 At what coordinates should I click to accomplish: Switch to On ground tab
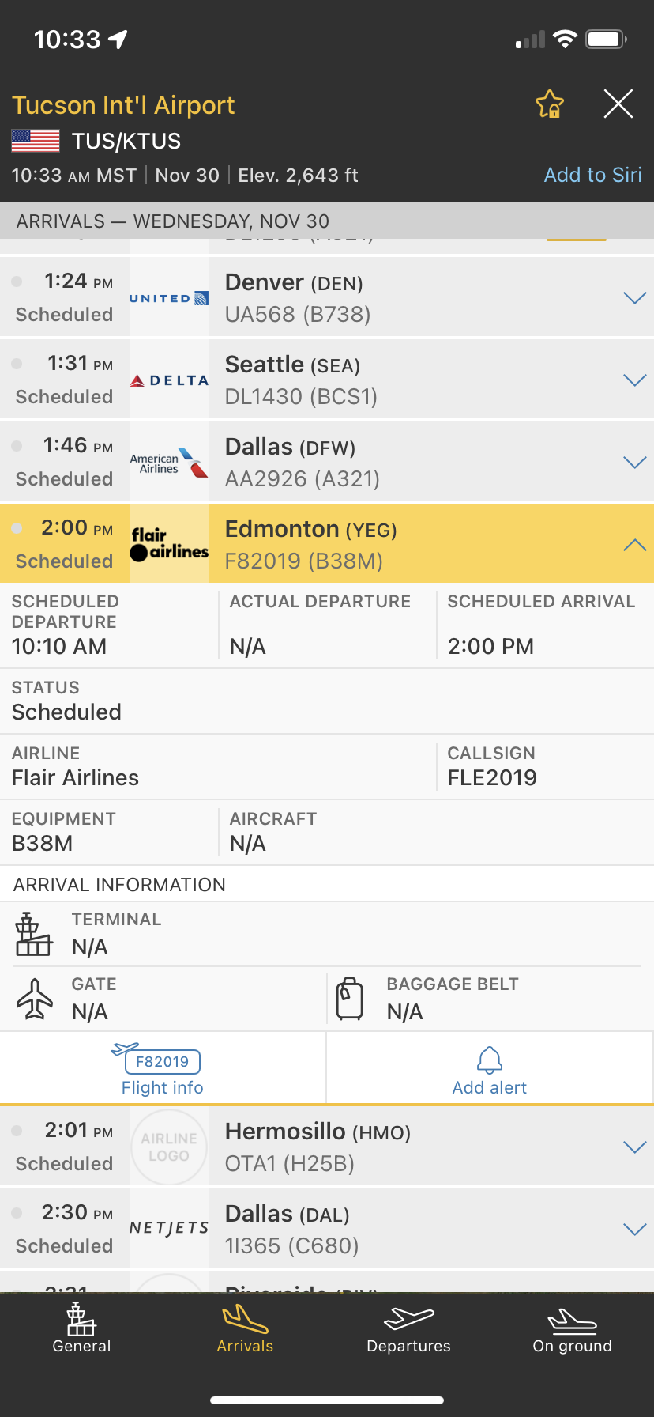(572, 1327)
